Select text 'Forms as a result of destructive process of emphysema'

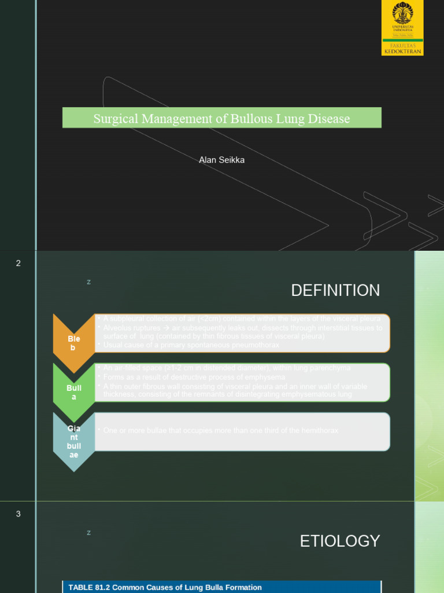tap(194, 377)
